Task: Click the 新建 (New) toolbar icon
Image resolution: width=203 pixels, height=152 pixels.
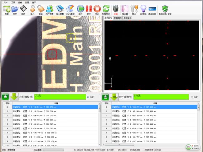Action: click(7, 9)
